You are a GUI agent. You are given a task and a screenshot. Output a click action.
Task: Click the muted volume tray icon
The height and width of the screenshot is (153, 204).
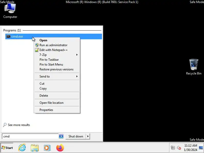pos(179,148)
